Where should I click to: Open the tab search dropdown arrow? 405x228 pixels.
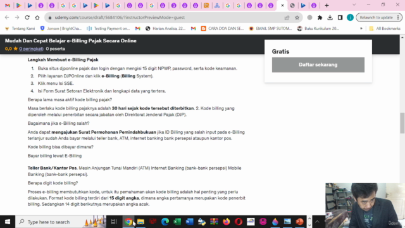coord(354,5)
